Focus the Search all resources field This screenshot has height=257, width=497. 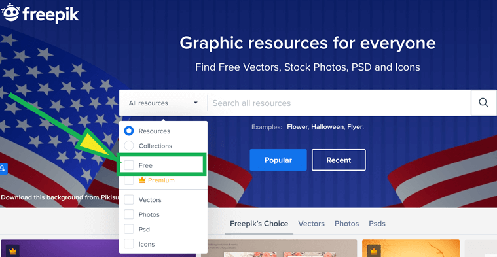[339, 103]
